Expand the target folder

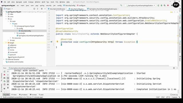(x=6, y=43)
